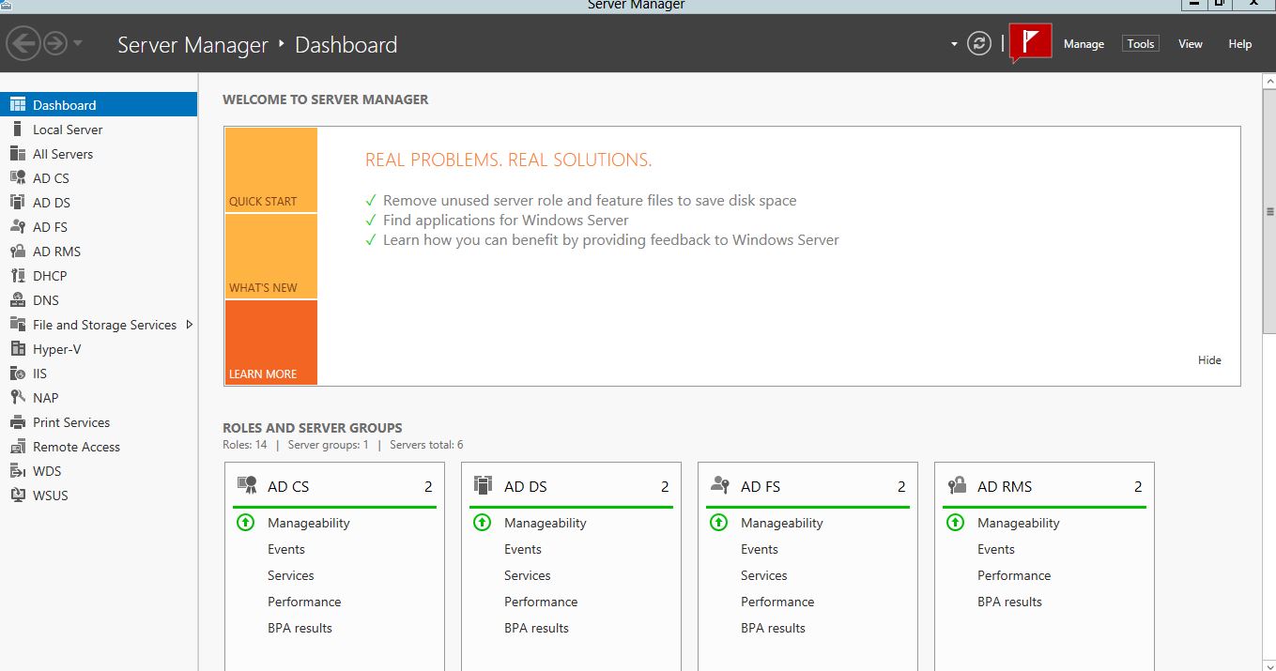Open the Manage menu
Image resolution: width=1276 pixels, height=671 pixels.
pyautogui.click(x=1084, y=44)
